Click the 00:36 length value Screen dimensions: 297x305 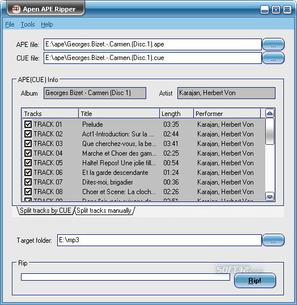171,182
